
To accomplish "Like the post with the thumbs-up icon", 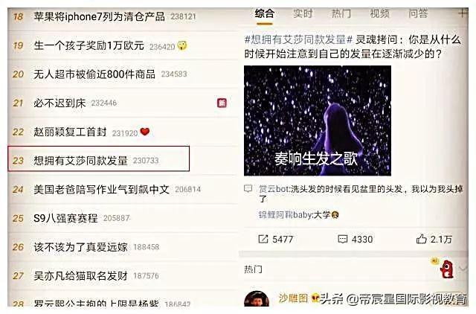I will pos(422,239).
